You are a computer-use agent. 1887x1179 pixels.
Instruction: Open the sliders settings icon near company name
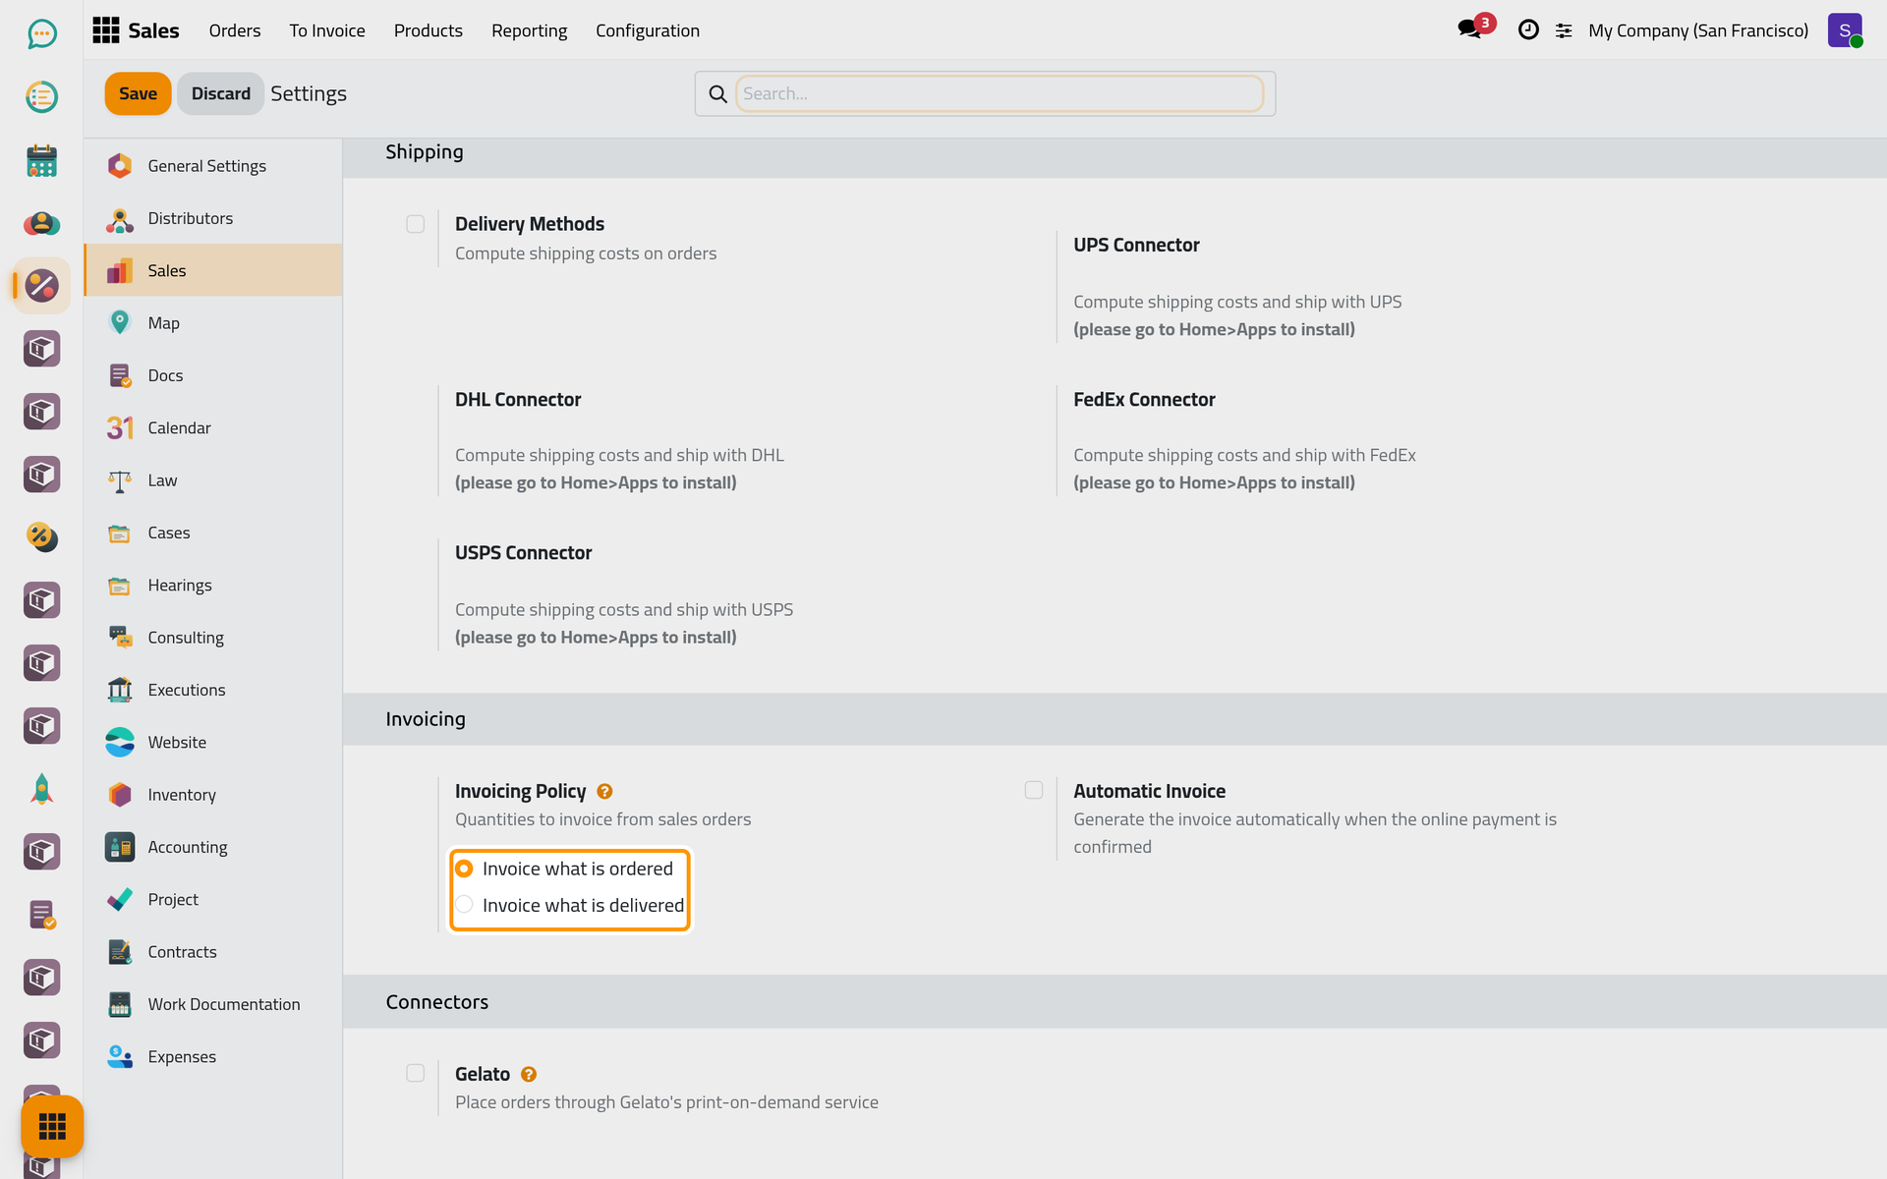(x=1564, y=31)
